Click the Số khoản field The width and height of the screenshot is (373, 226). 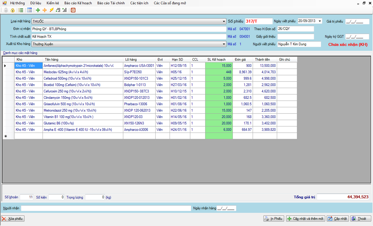(x=27, y=197)
